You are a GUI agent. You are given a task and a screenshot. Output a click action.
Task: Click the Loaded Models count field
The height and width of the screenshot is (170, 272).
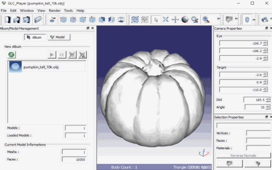click(76, 135)
